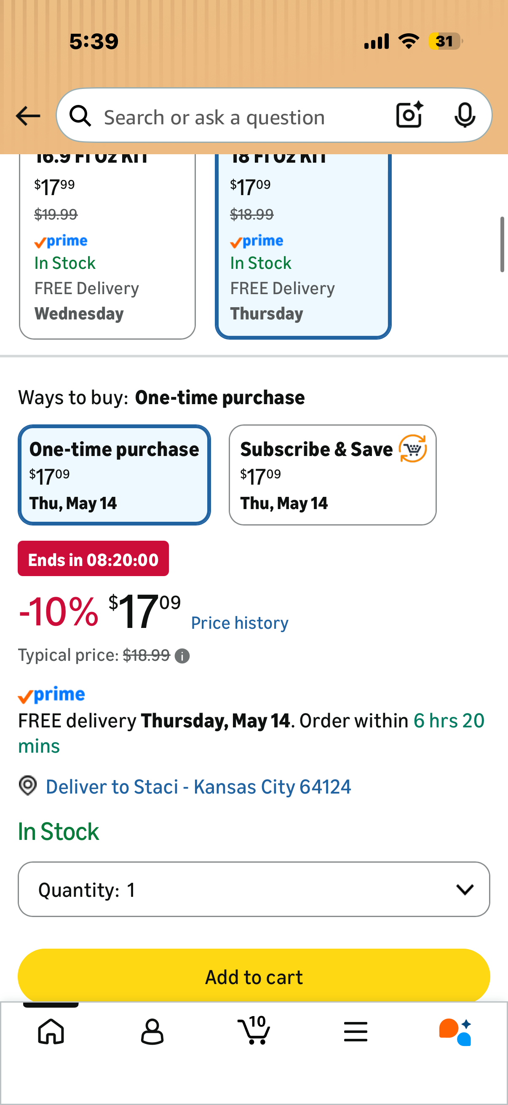The width and height of the screenshot is (508, 1105).
Task: Choose the 16.9 Fl Oz kit option
Action: click(107, 247)
